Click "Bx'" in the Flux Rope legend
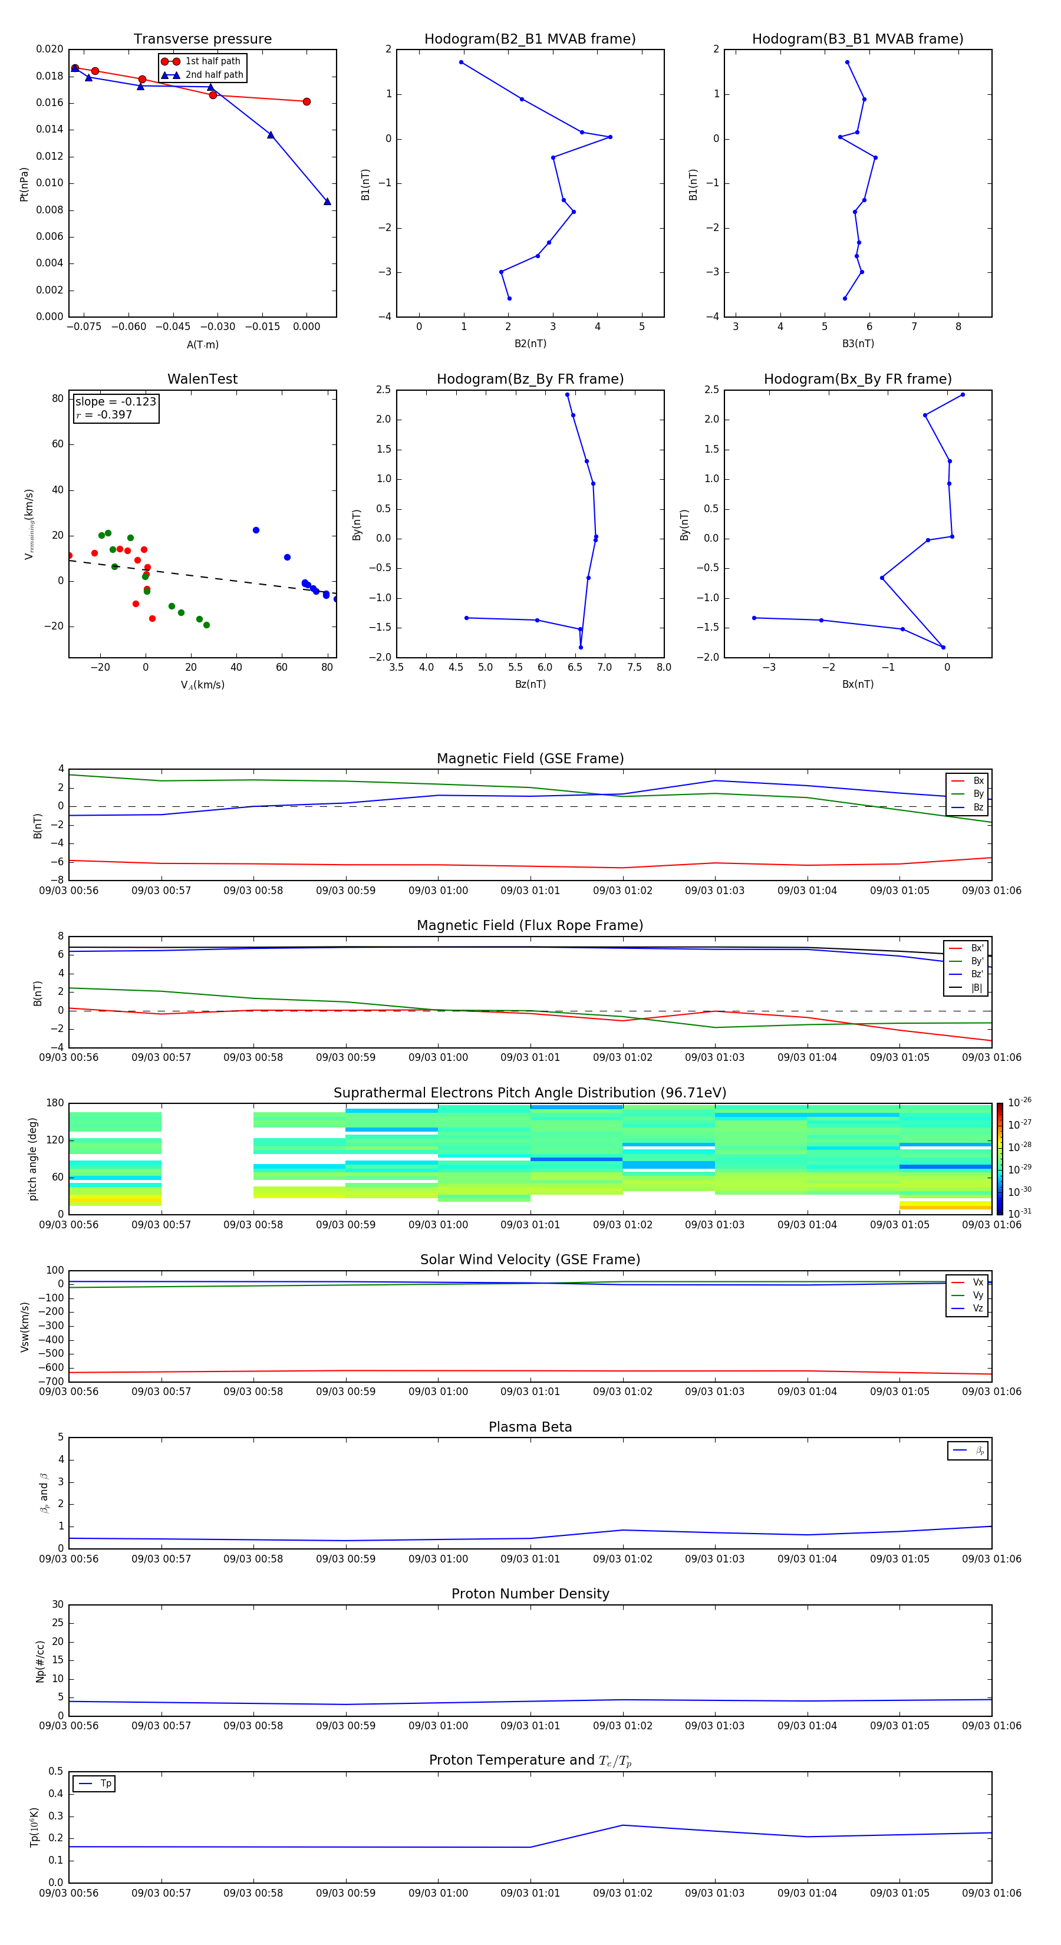 (x=977, y=948)
